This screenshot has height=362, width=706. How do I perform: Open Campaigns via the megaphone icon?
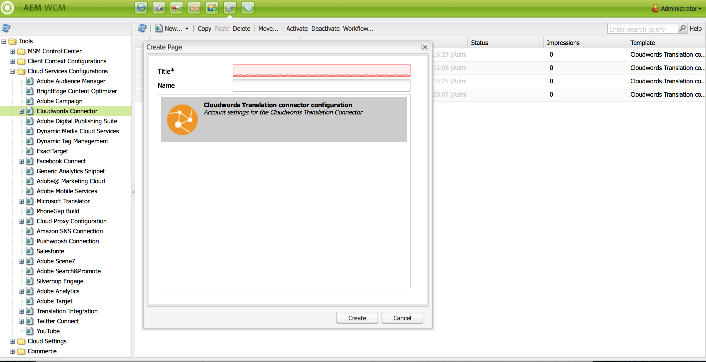[x=177, y=8]
